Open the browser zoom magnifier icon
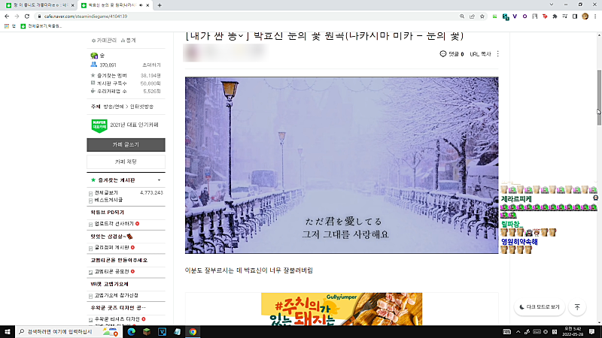The height and width of the screenshot is (338, 602). click(x=462, y=17)
